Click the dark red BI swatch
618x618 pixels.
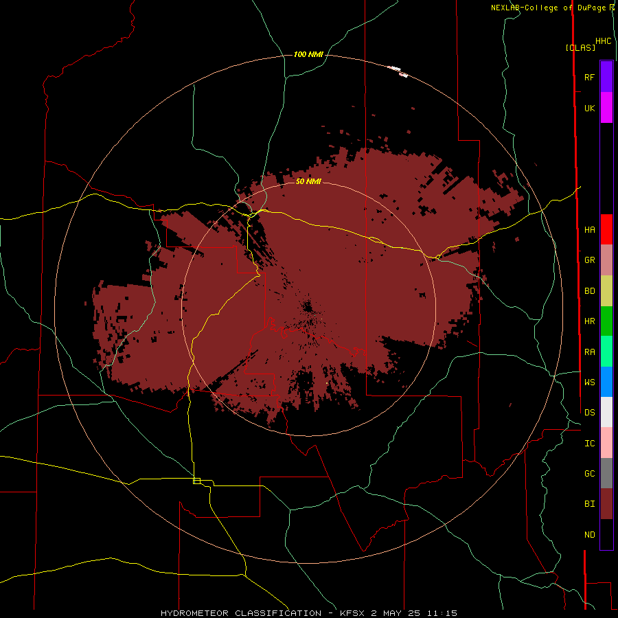point(606,504)
